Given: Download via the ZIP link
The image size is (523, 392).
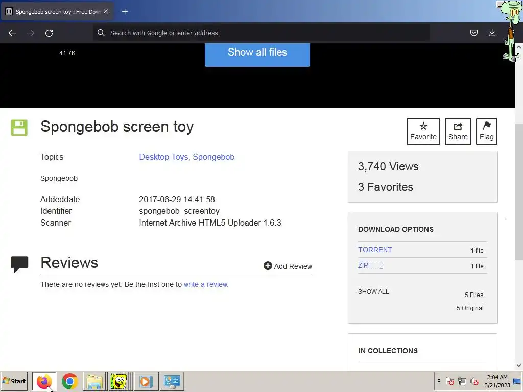Looking at the screenshot, I should tap(363, 265).
